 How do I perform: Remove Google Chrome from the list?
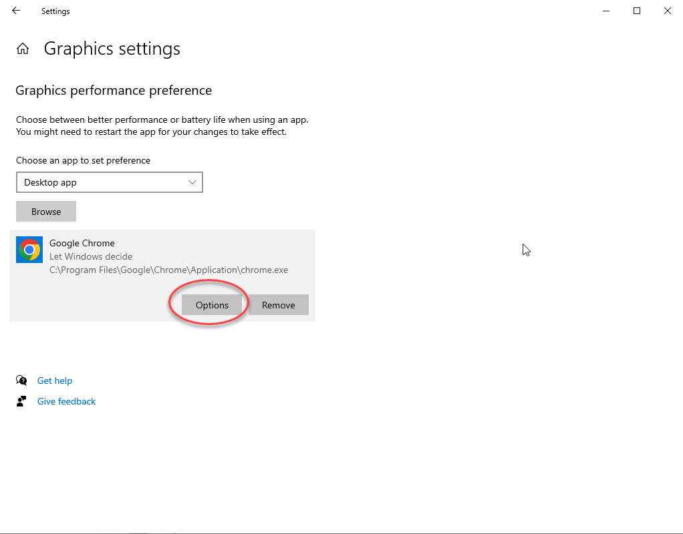tap(278, 305)
